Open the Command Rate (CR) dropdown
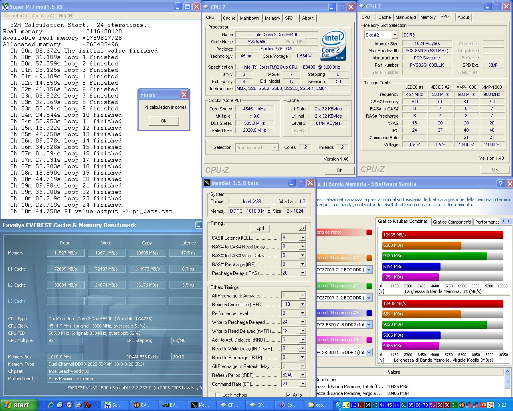 tap(303, 384)
